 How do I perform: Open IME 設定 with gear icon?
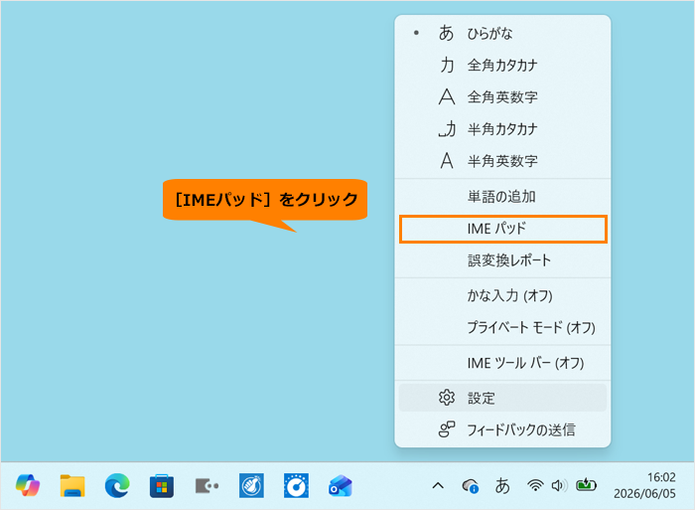tap(502, 398)
